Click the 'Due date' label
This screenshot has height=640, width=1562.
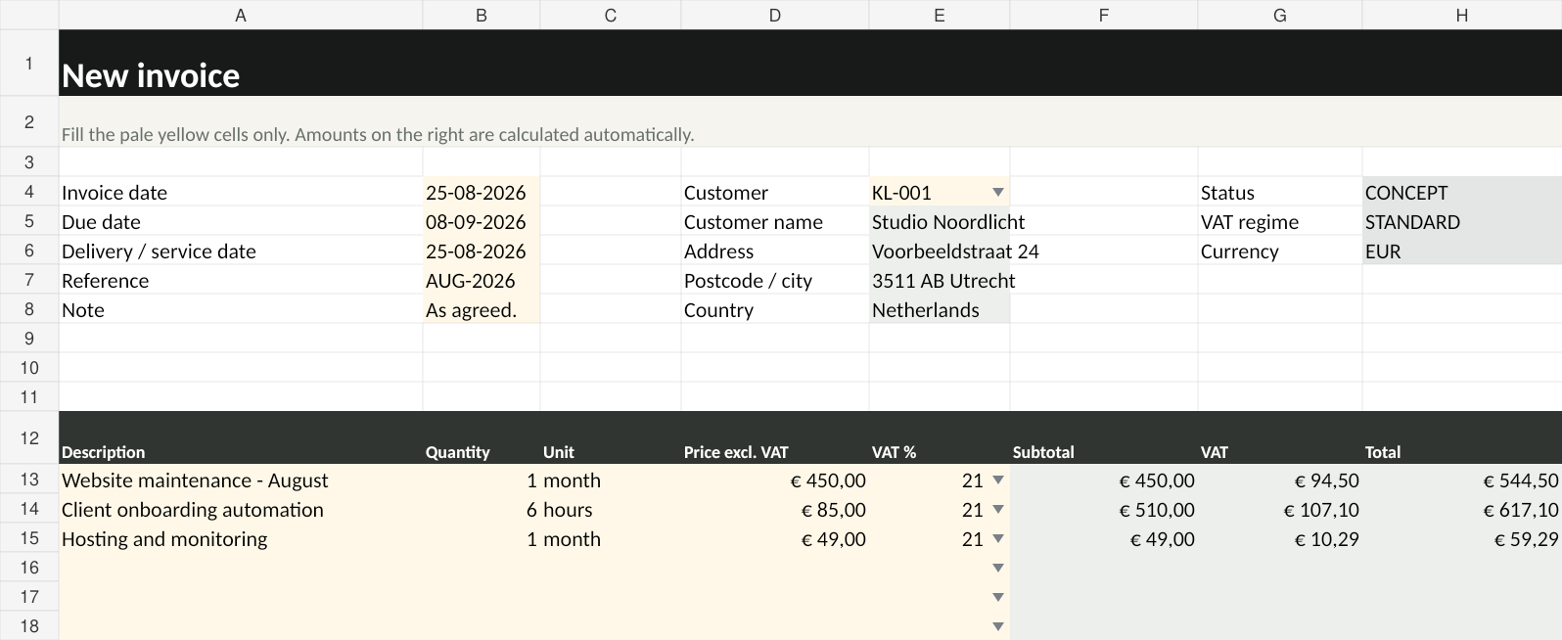101,222
